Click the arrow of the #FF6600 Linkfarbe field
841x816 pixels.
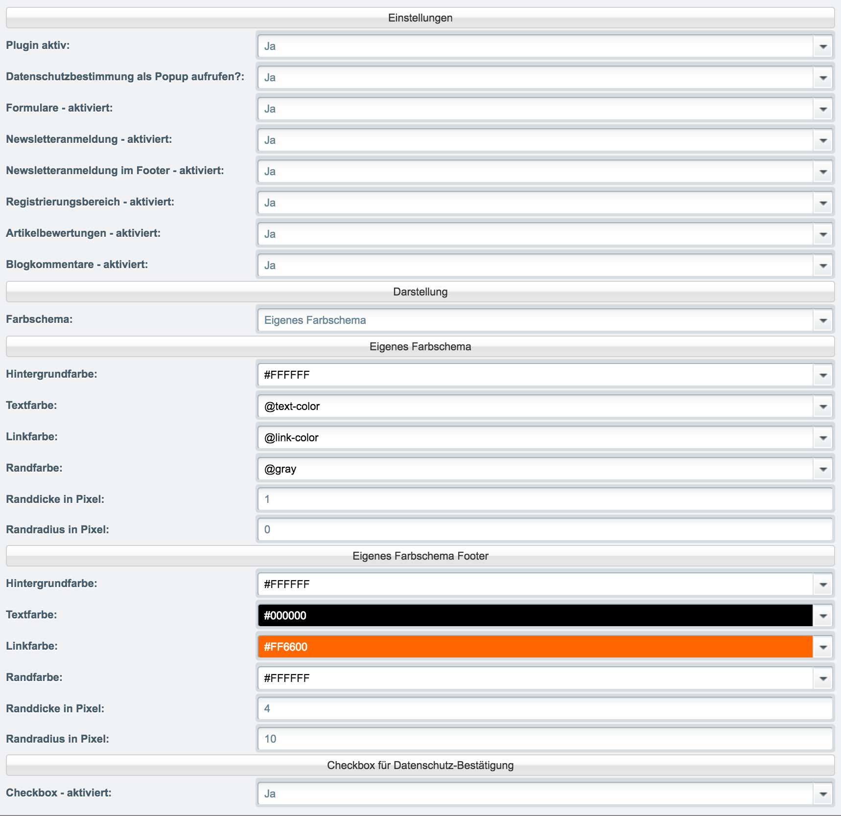click(x=823, y=647)
